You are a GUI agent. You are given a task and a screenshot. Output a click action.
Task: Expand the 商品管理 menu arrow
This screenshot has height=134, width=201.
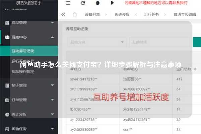coord(52,23)
